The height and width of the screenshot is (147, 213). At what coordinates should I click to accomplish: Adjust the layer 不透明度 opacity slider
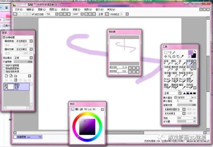point(23,62)
